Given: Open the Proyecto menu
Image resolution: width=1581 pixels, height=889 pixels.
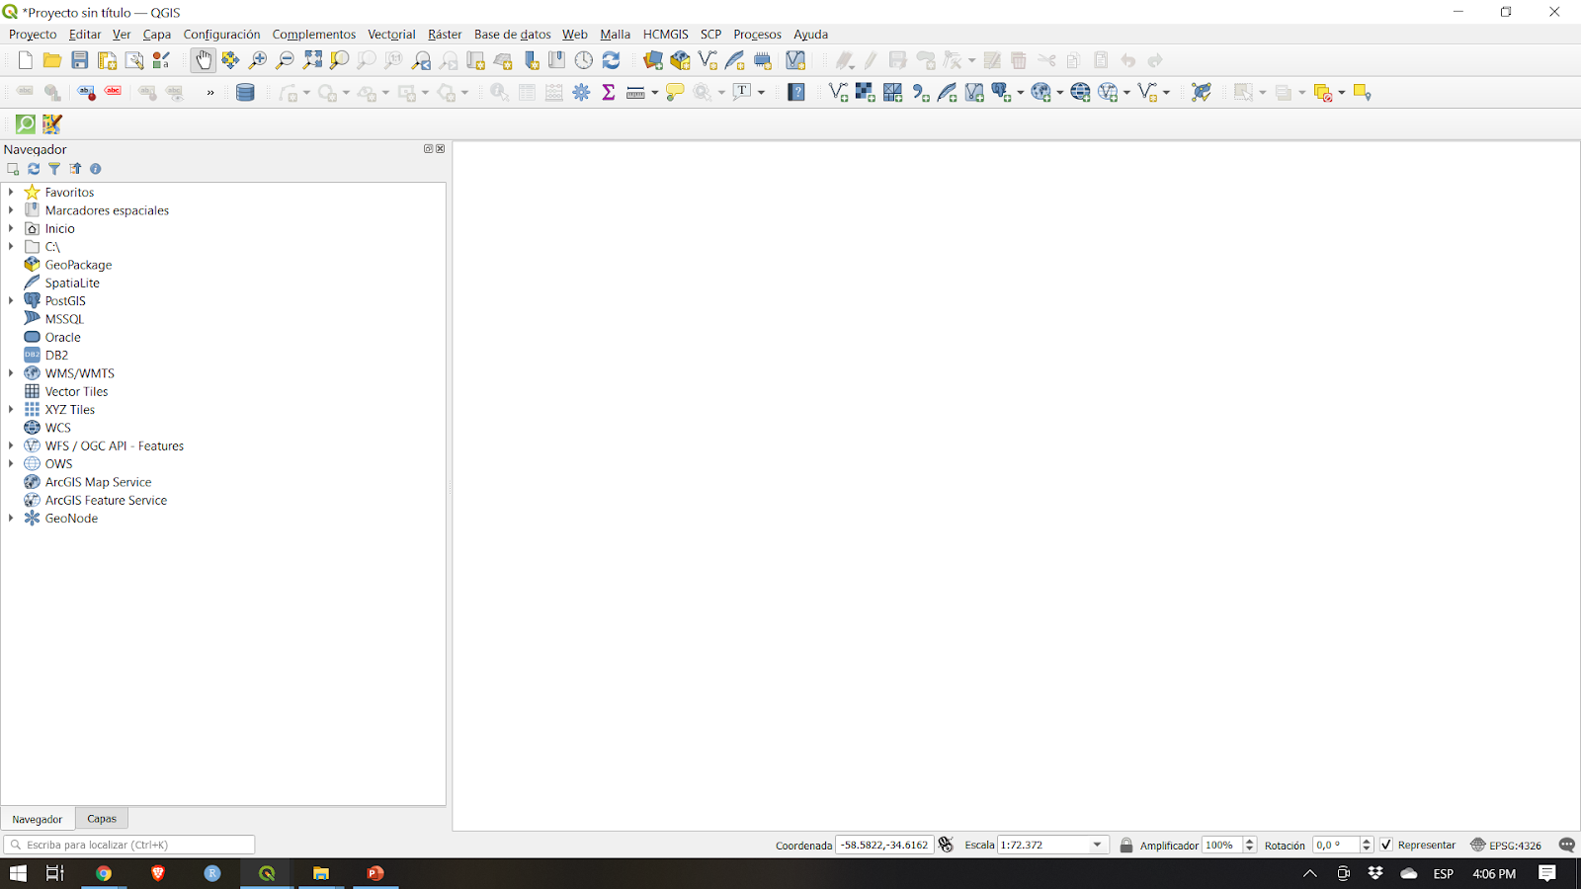Looking at the screenshot, I should (33, 35).
